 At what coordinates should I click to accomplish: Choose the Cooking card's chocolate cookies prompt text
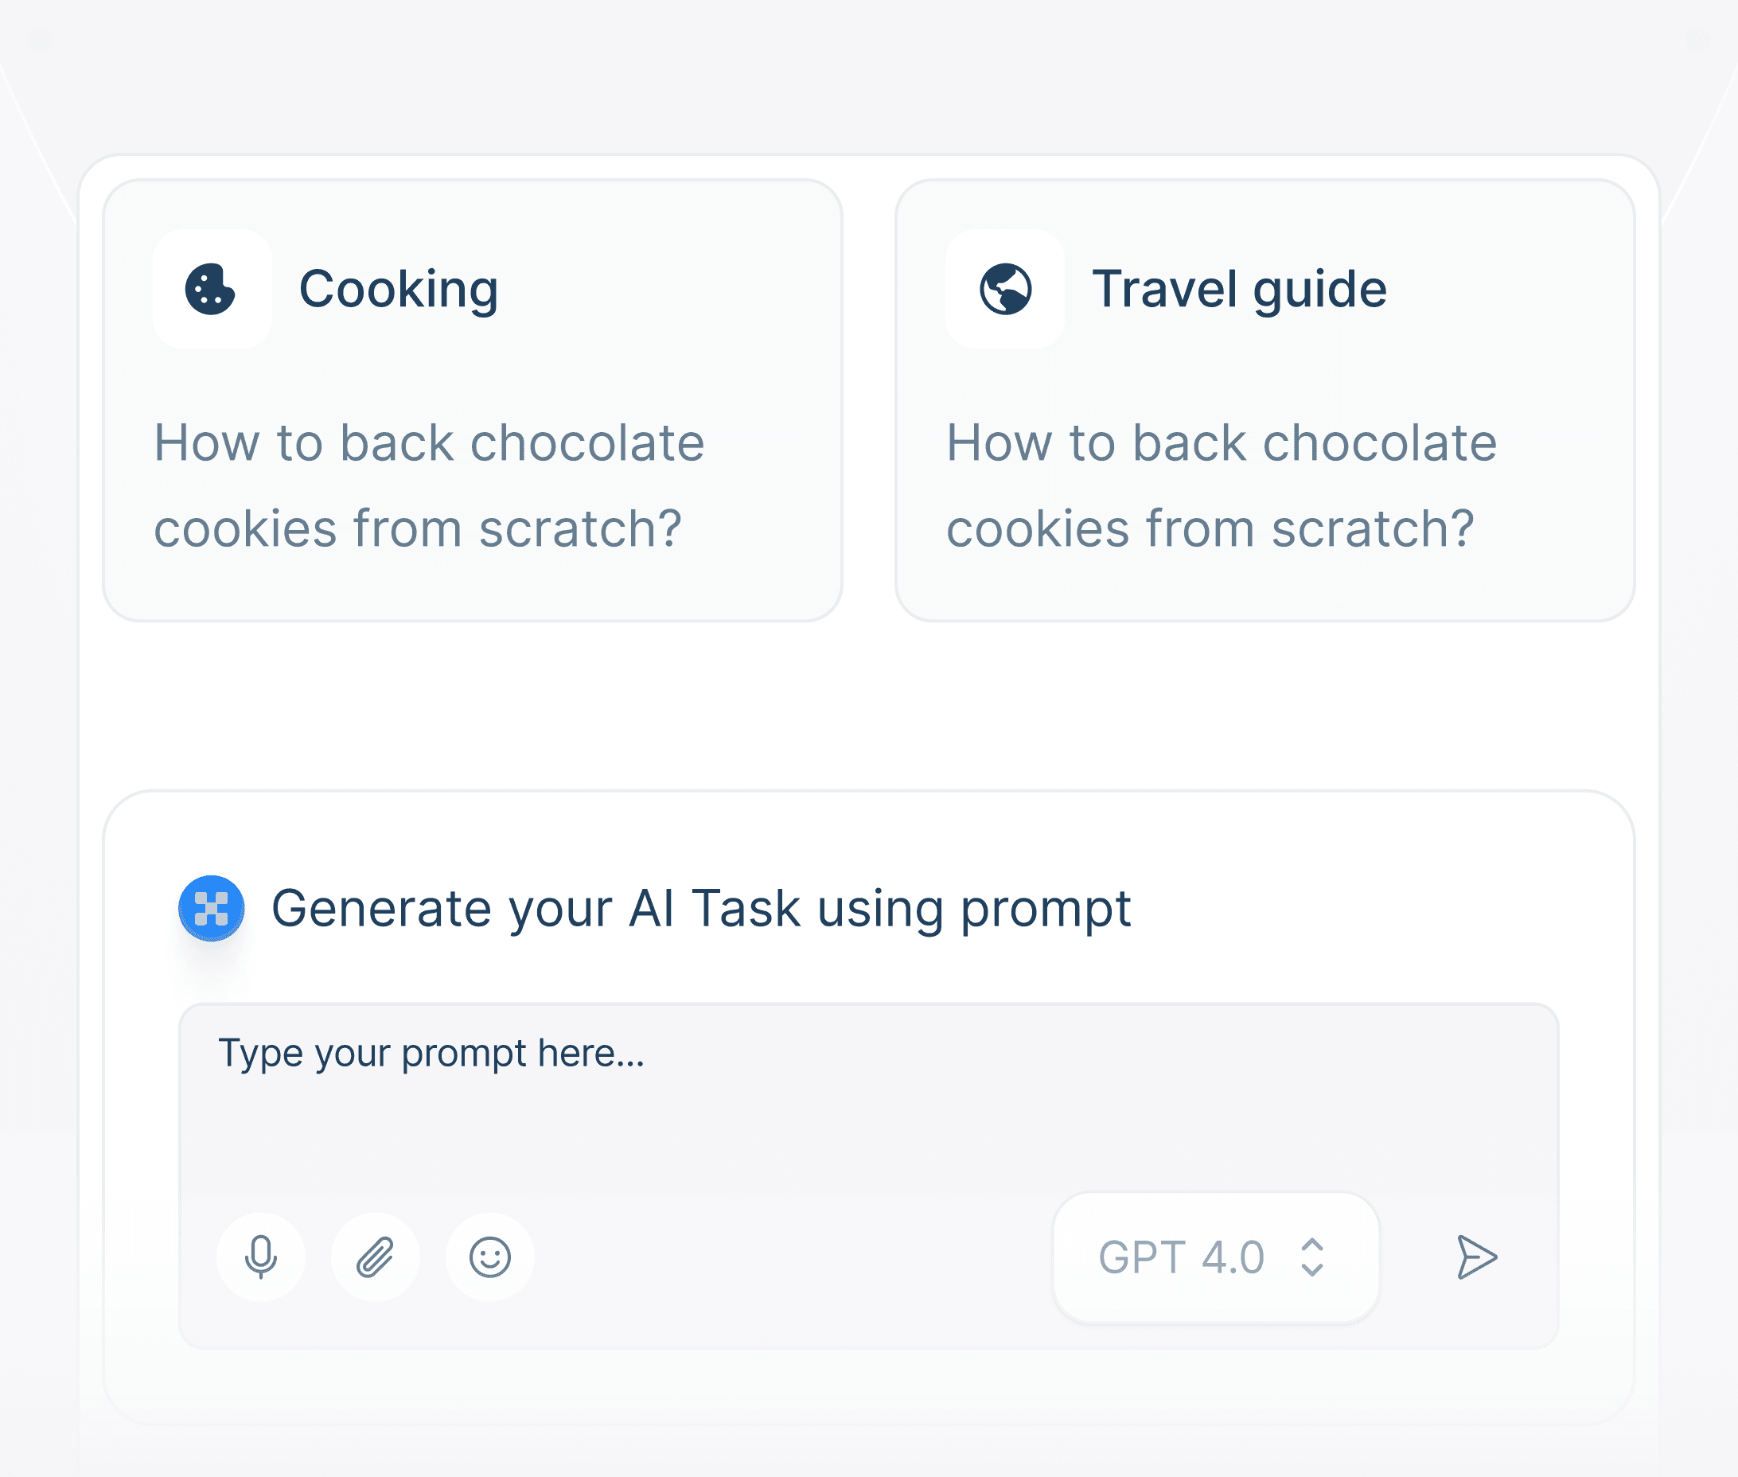point(429,485)
